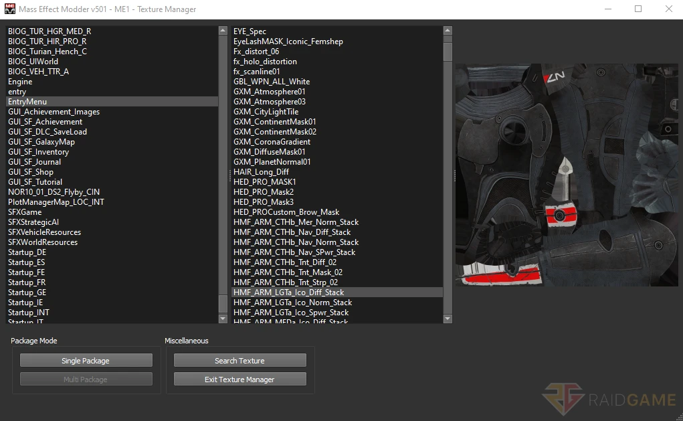The height and width of the screenshot is (421, 683).
Task: Select the GXM_Atmosphere01 texture
Action: [x=337, y=92]
